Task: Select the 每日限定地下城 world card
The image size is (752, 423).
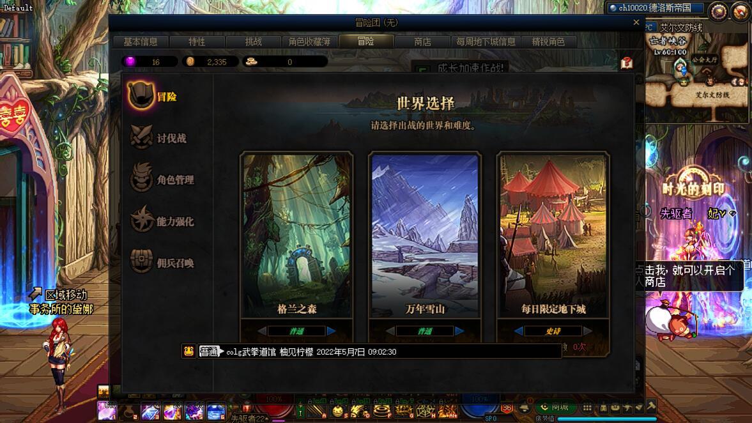Action: (553, 235)
